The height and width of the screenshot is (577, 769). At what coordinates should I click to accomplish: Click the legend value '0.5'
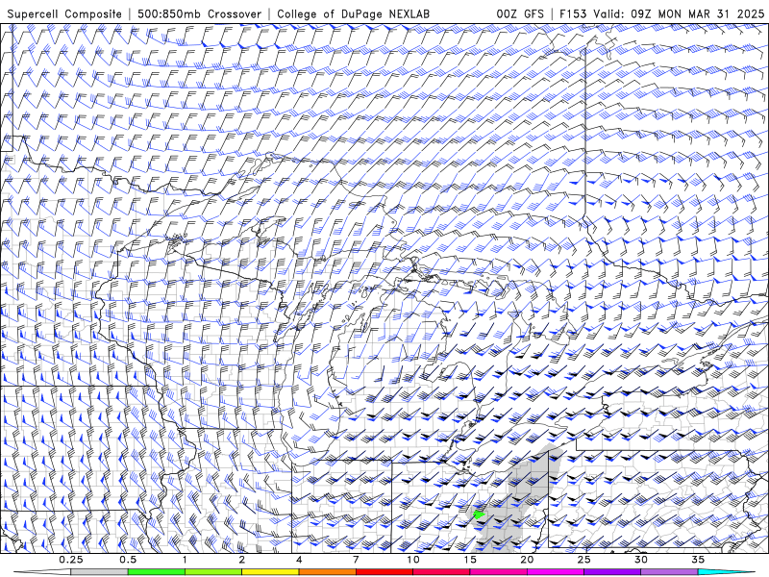[x=128, y=560]
